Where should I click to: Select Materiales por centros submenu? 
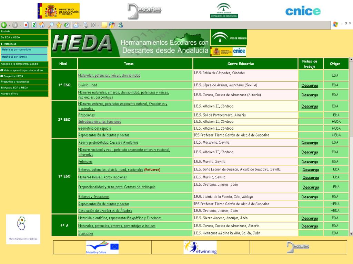tap(24, 57)
